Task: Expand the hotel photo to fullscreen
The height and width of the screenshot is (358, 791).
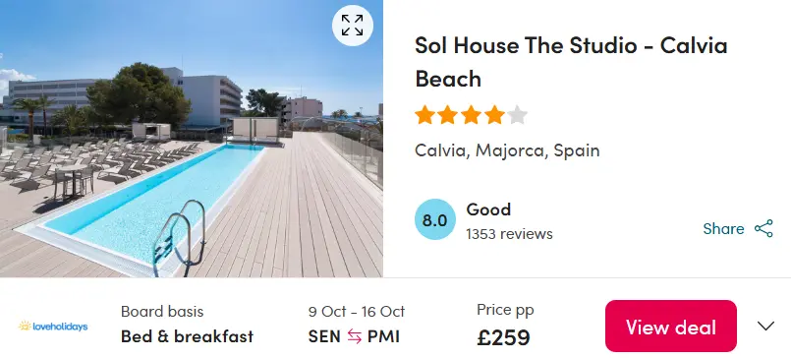Action: pos(352,26)
